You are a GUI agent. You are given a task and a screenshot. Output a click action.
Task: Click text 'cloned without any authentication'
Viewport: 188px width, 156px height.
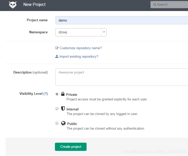pos(120,128)
